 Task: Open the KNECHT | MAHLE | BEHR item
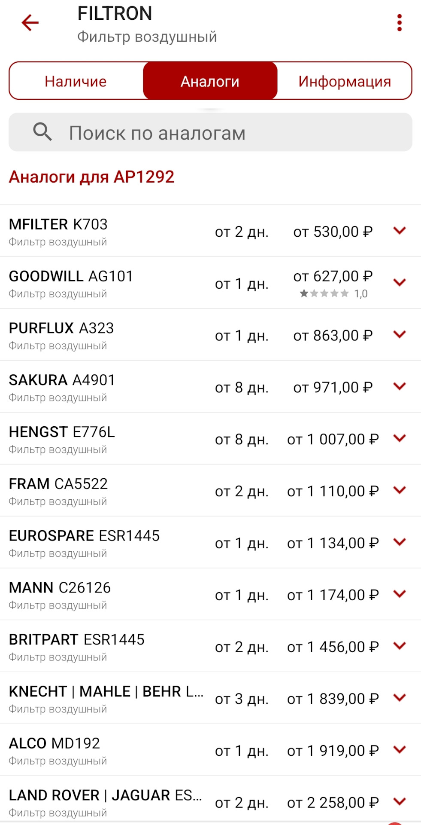click(105, 699)
